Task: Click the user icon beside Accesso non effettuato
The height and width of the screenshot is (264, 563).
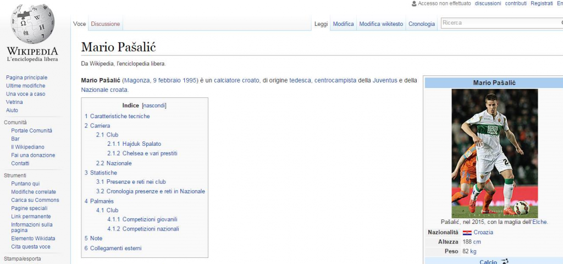Action: [414, 4]
